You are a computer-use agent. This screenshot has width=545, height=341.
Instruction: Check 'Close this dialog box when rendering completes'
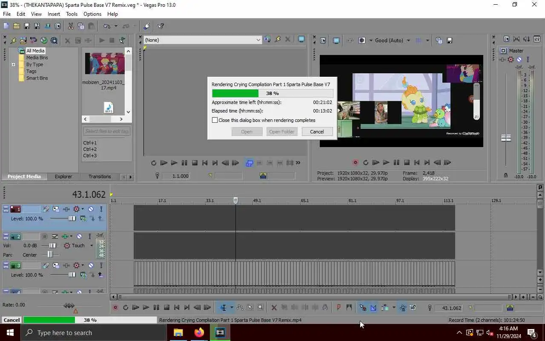tap(215, 120)
